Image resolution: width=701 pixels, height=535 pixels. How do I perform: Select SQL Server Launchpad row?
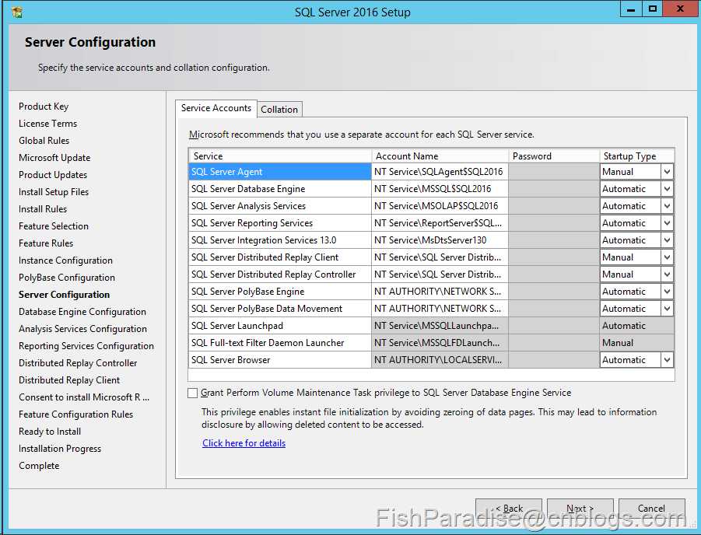[x=280, y=326]
